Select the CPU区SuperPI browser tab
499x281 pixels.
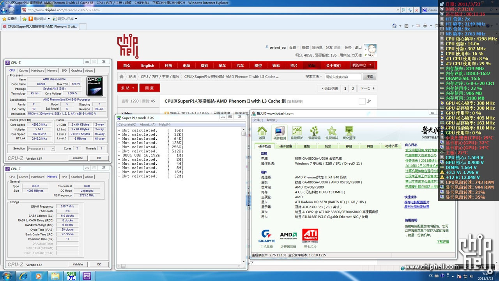(x=40, y=27)
